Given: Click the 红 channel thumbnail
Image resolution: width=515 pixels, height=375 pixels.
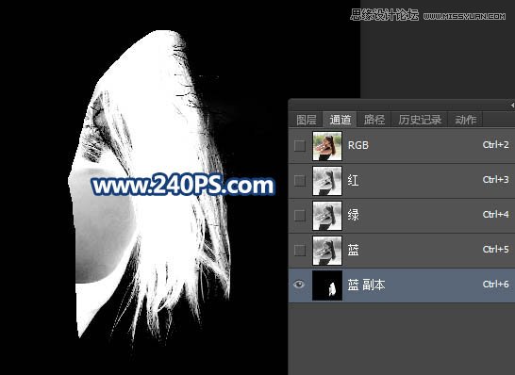Looking at the screenshot, I should [327, 181].
